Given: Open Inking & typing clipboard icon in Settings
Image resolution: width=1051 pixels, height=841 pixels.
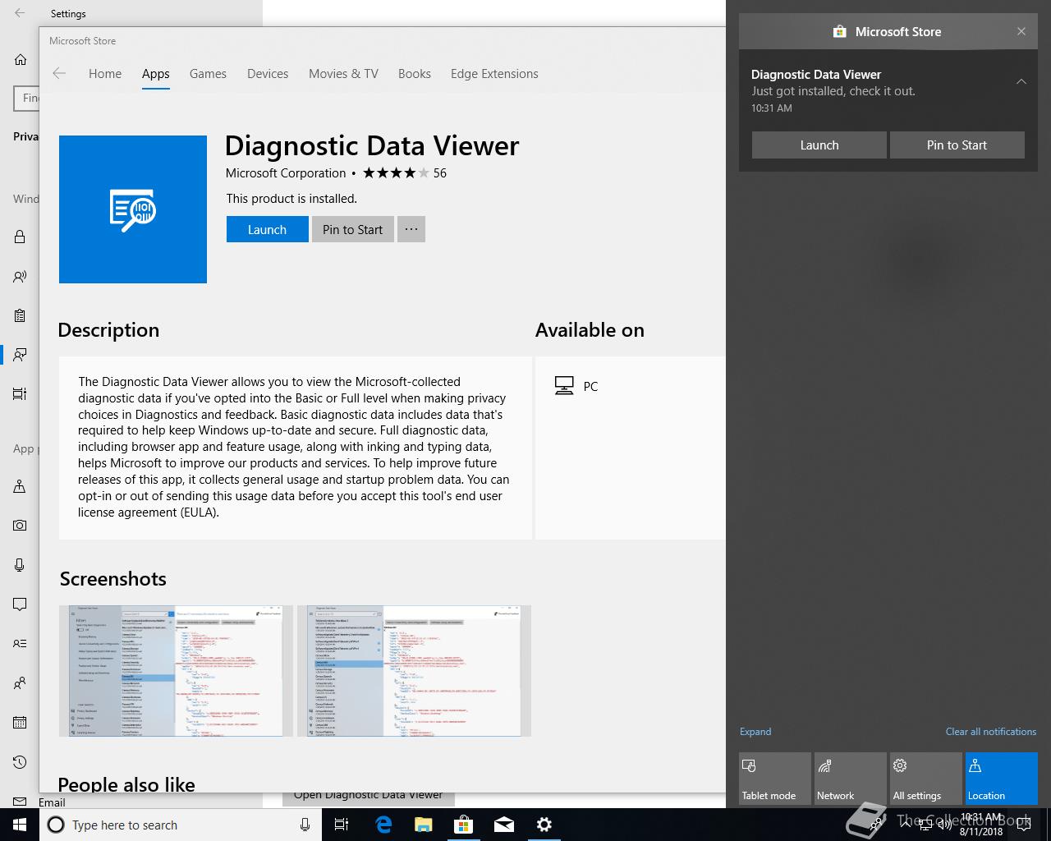Looking at the screenshot, I should coord(20,315).
